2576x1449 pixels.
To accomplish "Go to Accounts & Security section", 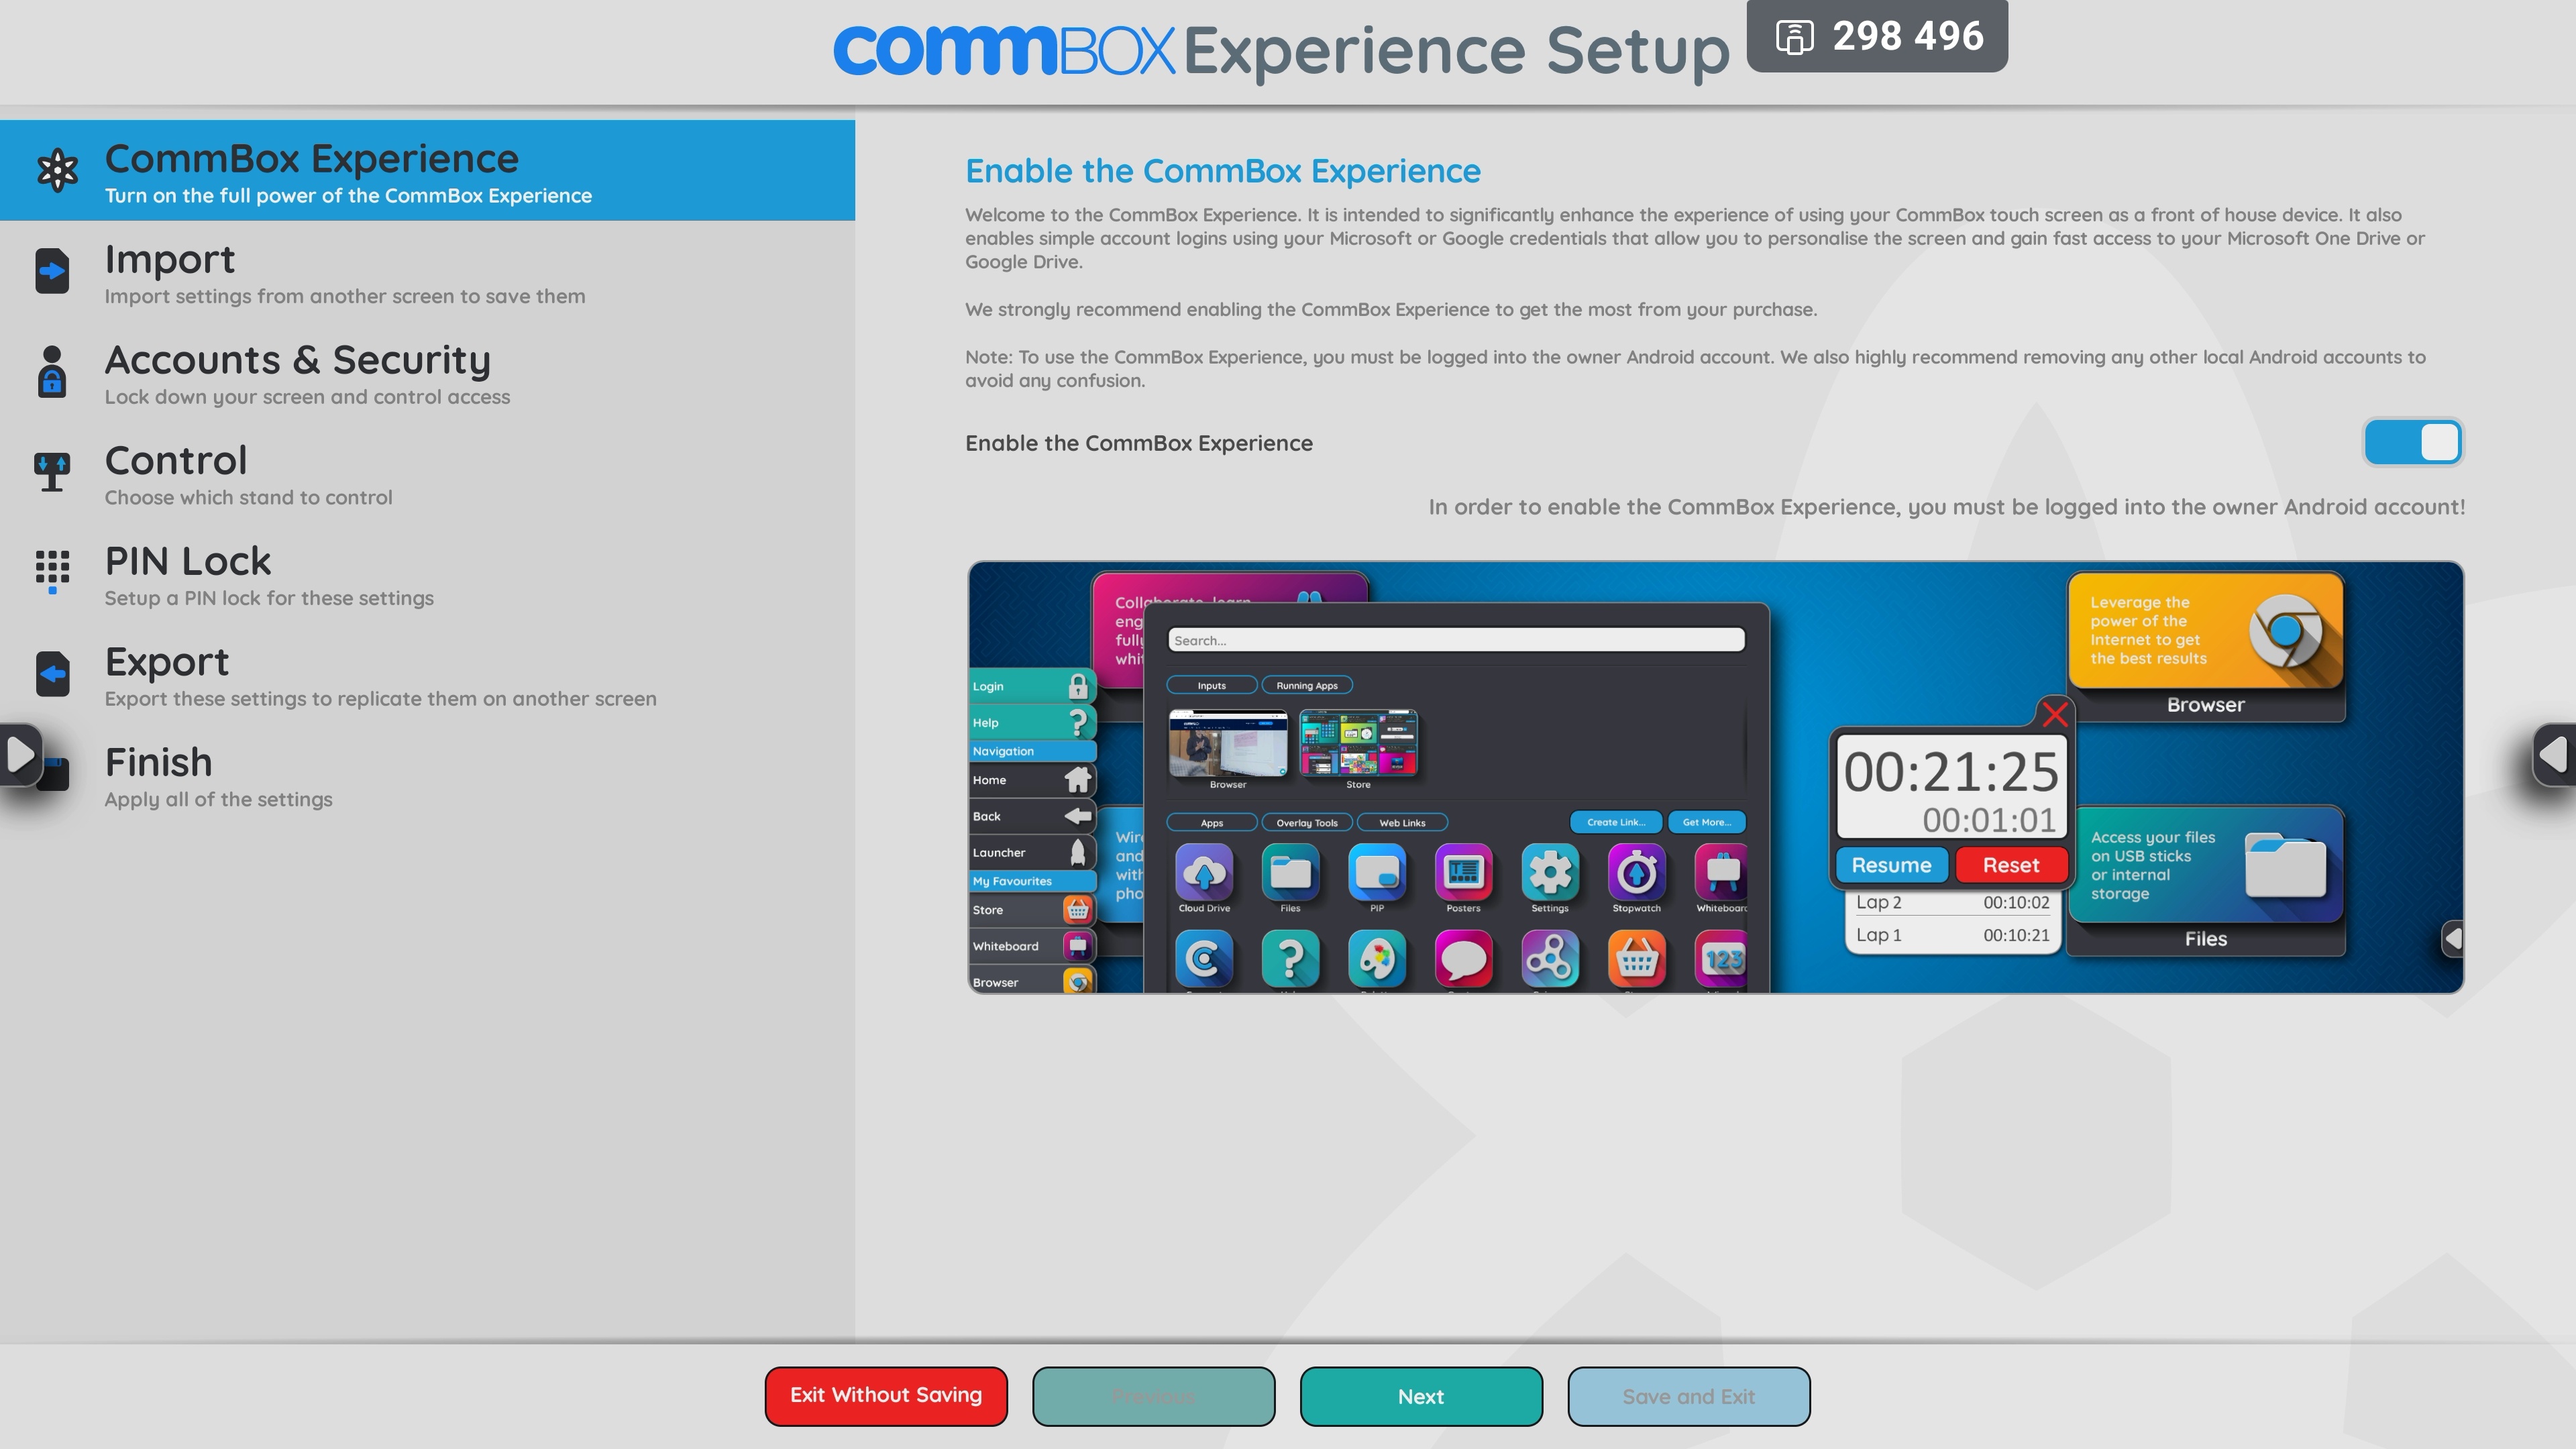I will 427,372.
